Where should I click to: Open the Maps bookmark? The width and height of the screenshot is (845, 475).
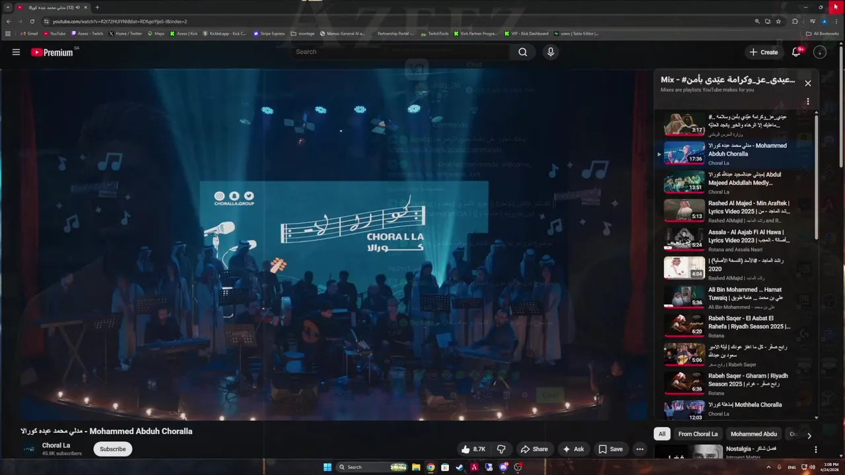(x=156, y=34)
